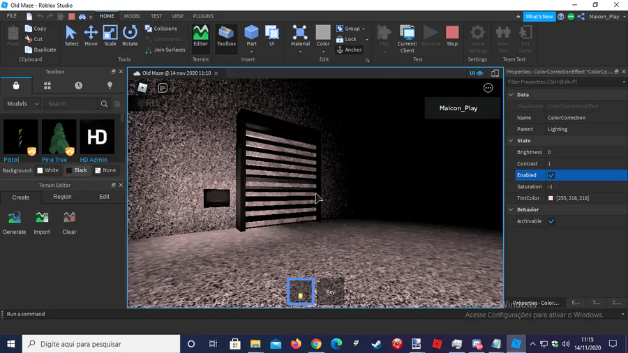The height and width of the screenshot is (353, 628).
Task: Switch to the TEST ribbon tab
Action: (x=156, y=16)
